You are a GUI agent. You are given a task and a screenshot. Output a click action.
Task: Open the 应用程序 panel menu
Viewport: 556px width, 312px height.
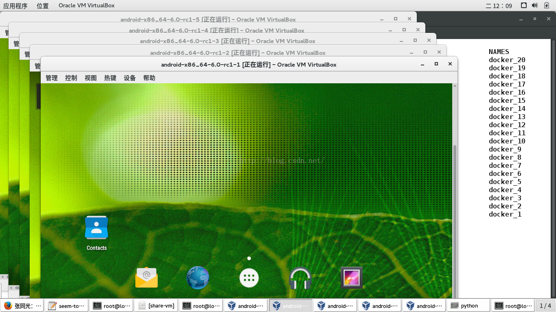pyautogui.click(x=15, y=6)
